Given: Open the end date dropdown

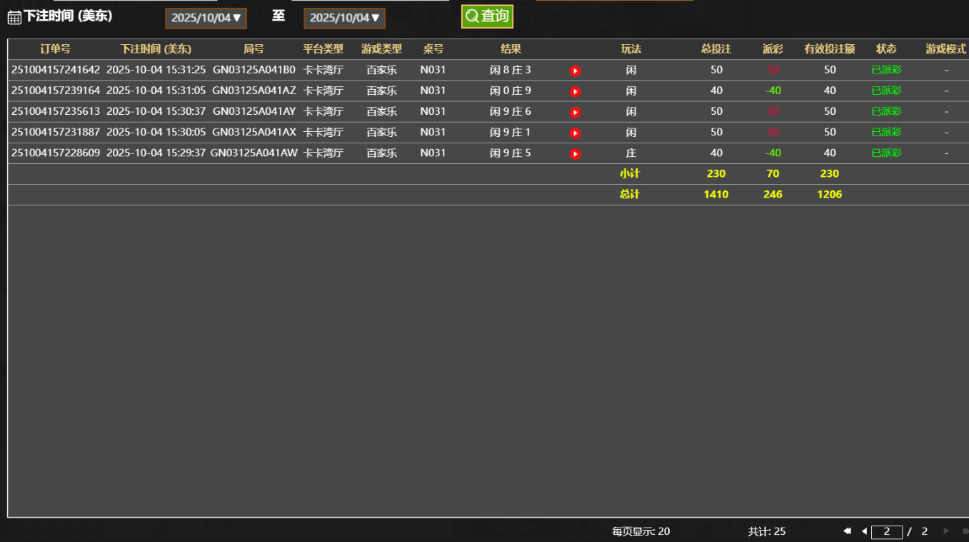Looking at the screenshot, I should (344, 18).
